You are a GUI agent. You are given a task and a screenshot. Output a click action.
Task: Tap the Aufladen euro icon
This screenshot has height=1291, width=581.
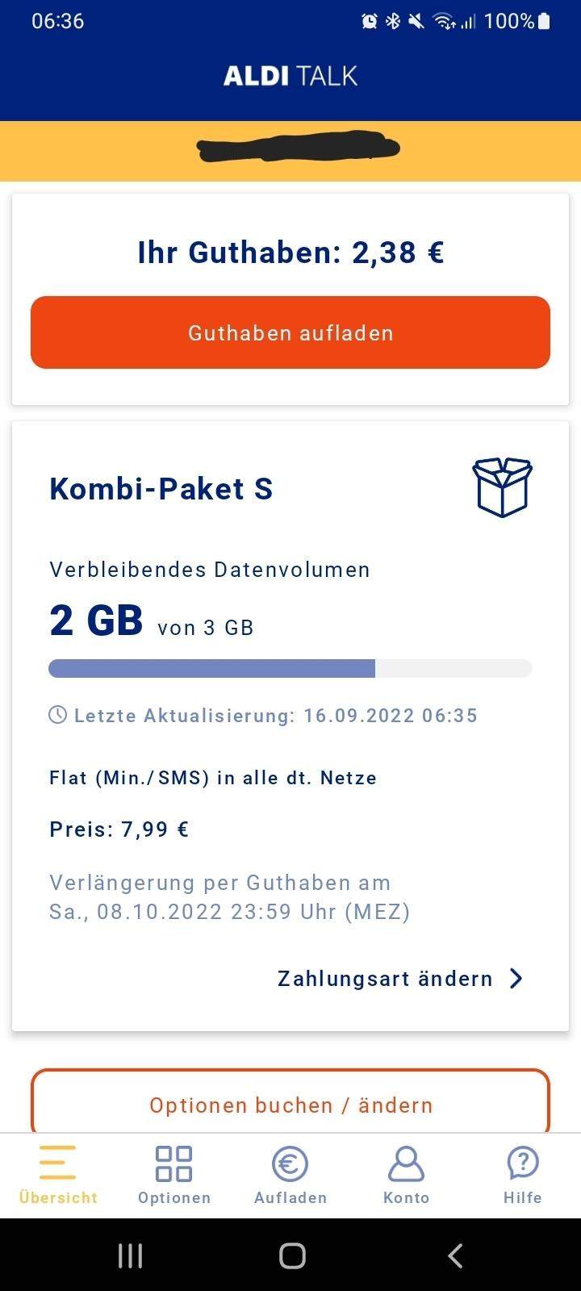290,1163
